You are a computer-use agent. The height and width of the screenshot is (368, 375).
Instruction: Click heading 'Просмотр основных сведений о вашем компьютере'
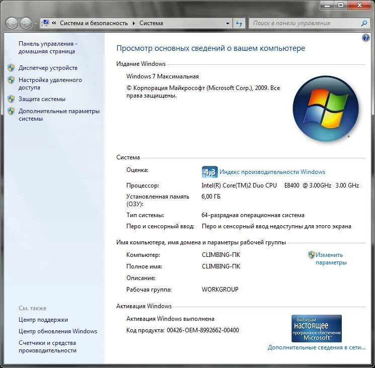[x=211, y=48]
